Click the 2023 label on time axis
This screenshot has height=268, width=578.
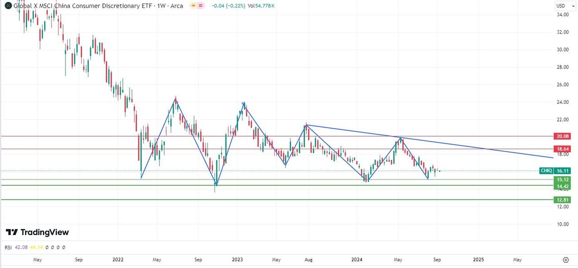coord(238,260)
